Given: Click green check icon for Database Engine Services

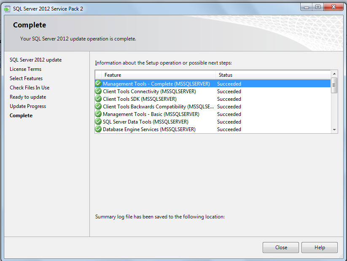Looking at the screenshot, I should 98,129.
